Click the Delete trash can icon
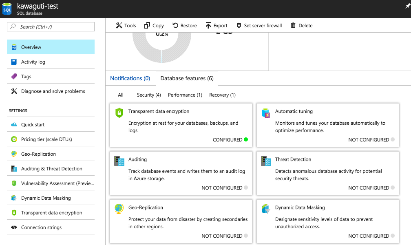 pos(293,25)
